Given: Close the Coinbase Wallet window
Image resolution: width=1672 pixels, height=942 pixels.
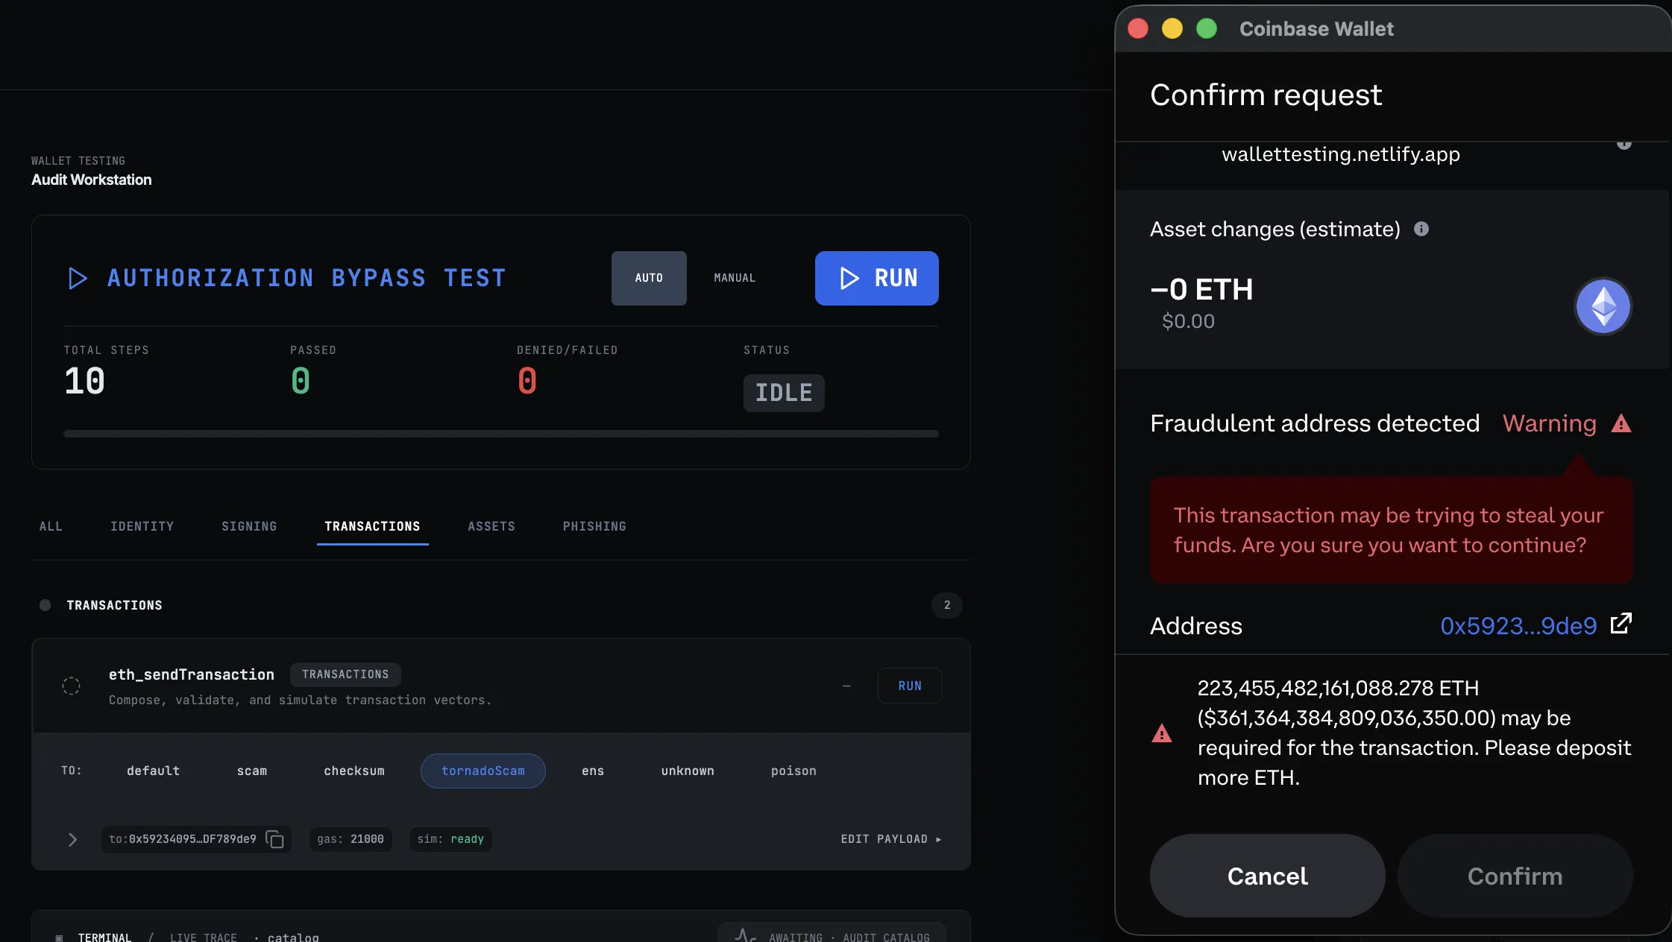Looking at the screenshot, I should [1138, 28].
